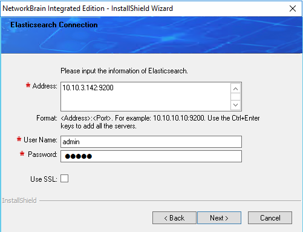
Task: Click the scroll up arrow in Address box
Action: click(x=235, y=88)
